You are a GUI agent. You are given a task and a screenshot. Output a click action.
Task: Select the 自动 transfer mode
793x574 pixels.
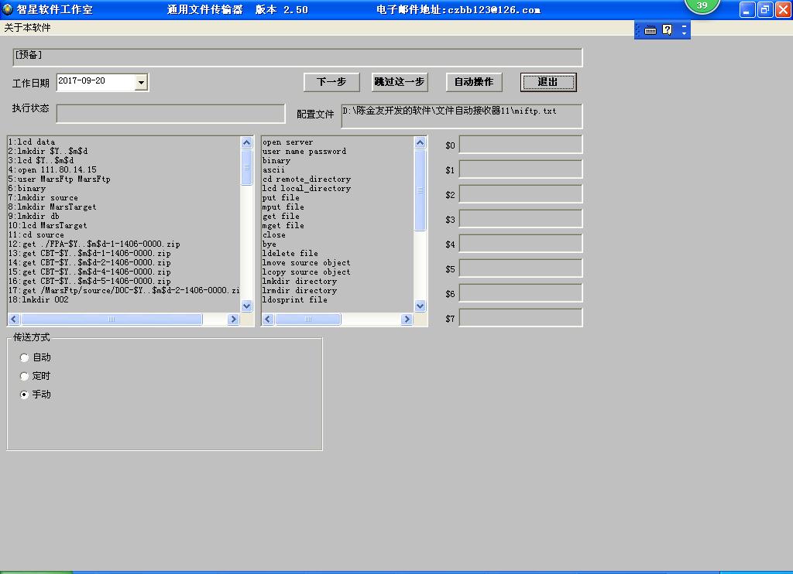click(x=25, y=357)
